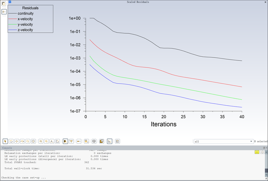Click the orange multi-layer mesh display icon
The image size is (268, 181).
coord(101,141)
